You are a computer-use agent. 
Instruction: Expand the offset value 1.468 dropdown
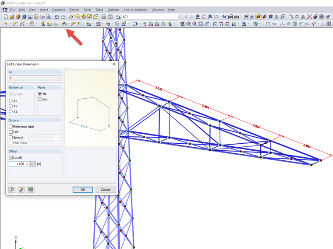27,164
